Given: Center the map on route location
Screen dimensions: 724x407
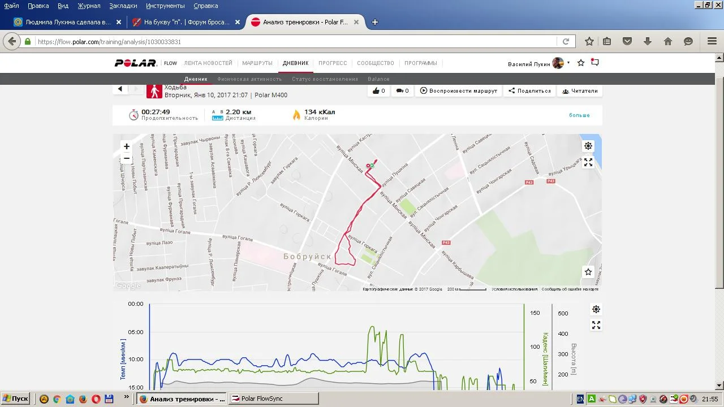Looking at the screenshot, I should 588,146.
